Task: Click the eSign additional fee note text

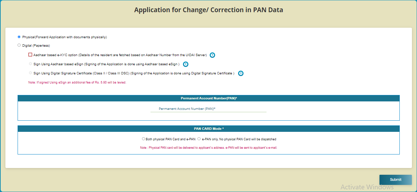Action: (x=77, y=82)
